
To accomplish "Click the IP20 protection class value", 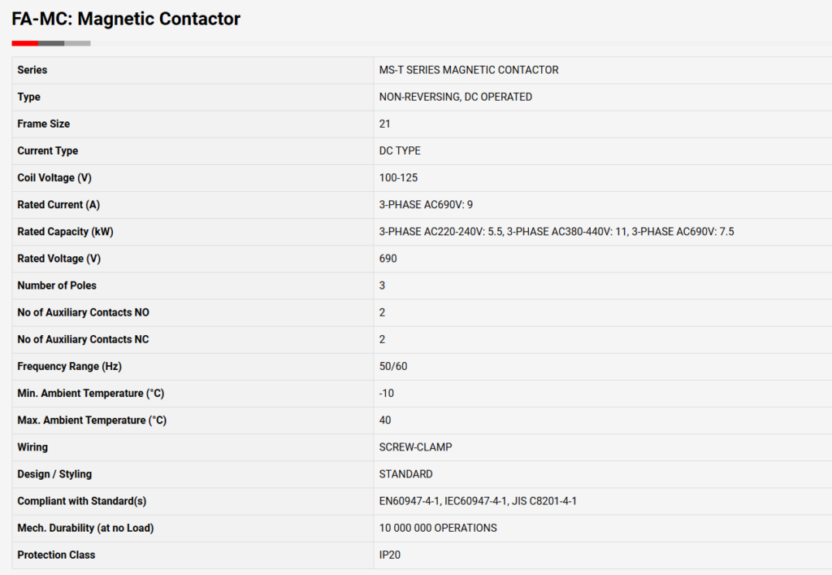I will tap(390, 555).
